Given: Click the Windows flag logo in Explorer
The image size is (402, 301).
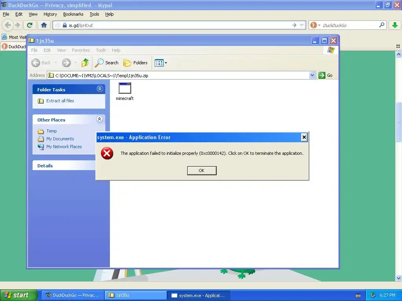Looking at the screenshot, I should click(331, 50).
